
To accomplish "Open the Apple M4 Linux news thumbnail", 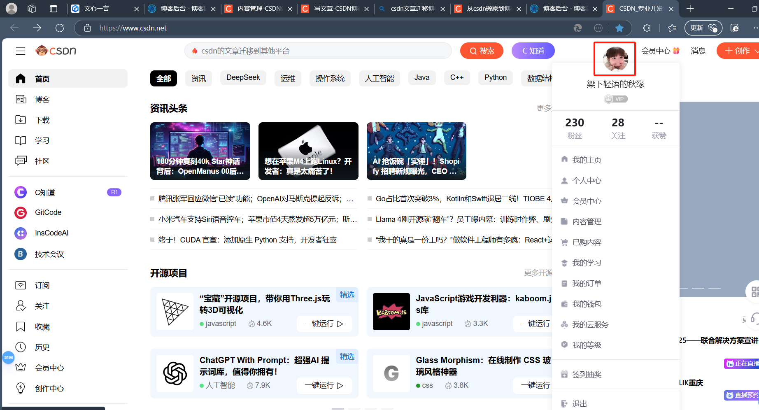I will pos(308,151).
